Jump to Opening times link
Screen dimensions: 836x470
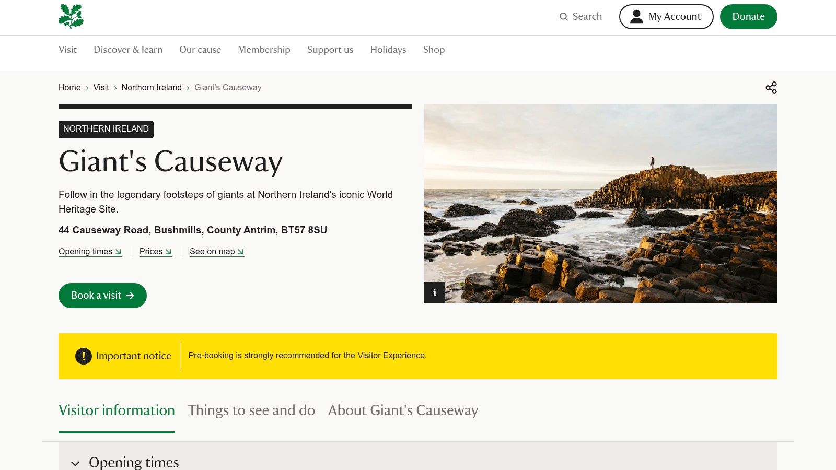[90, 252]
